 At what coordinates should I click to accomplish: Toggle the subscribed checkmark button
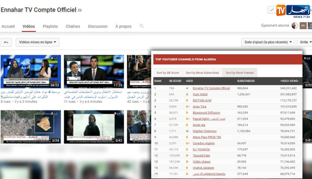click(271, 10)
